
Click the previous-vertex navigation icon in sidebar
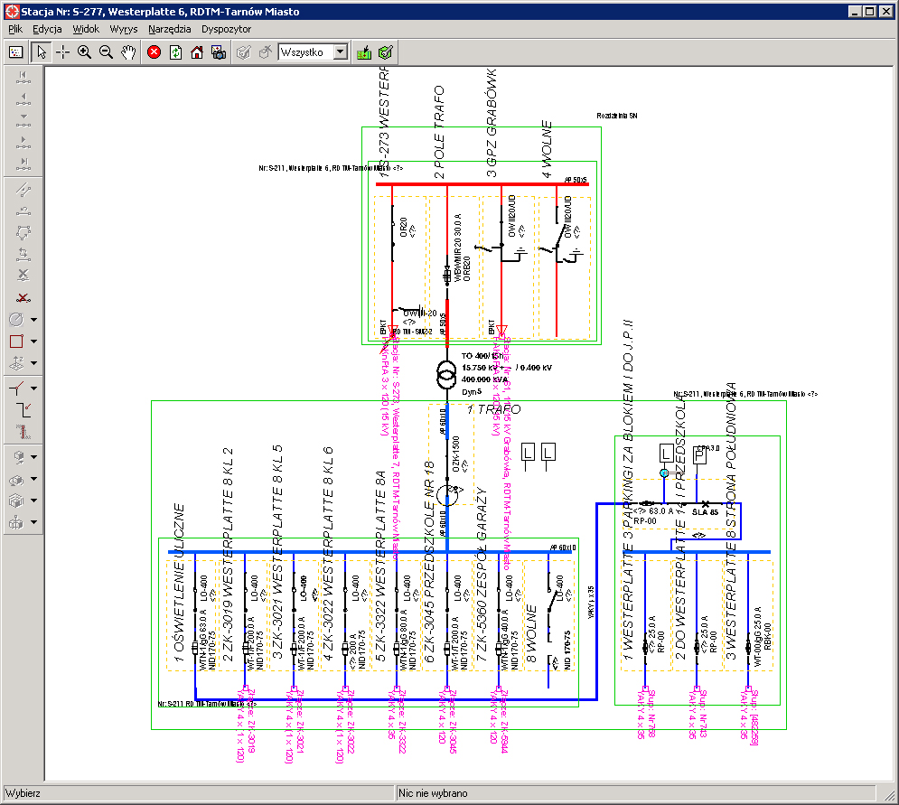(23, 99)
